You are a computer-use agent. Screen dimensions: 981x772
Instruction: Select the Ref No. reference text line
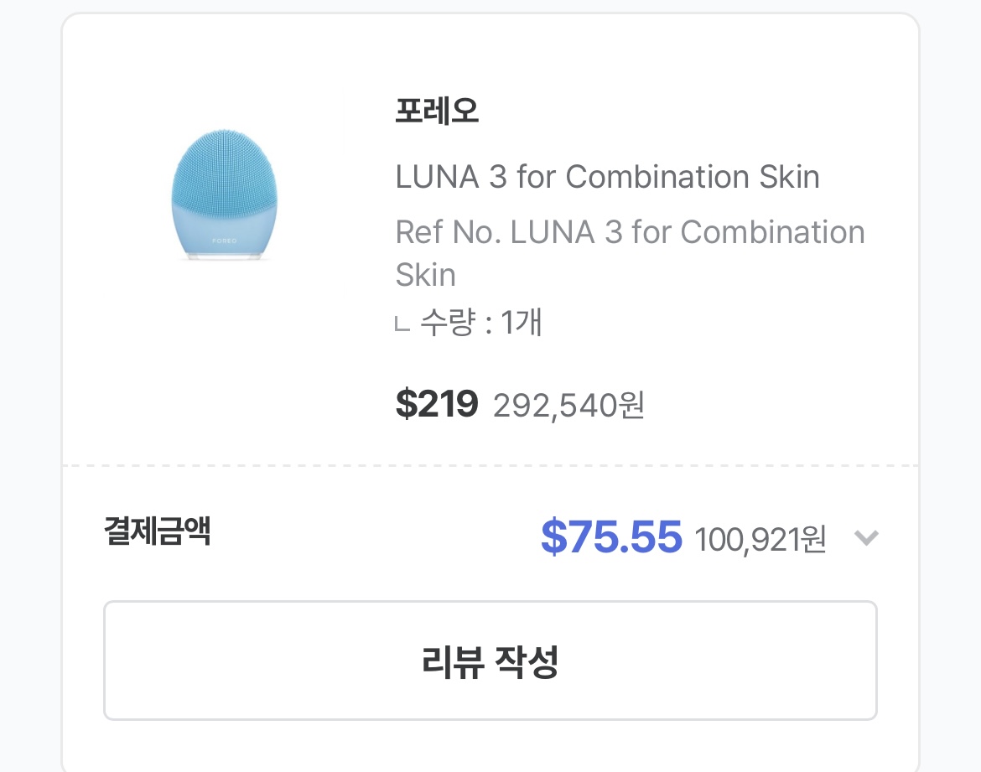pyautogui.click(x=630, y=232)
